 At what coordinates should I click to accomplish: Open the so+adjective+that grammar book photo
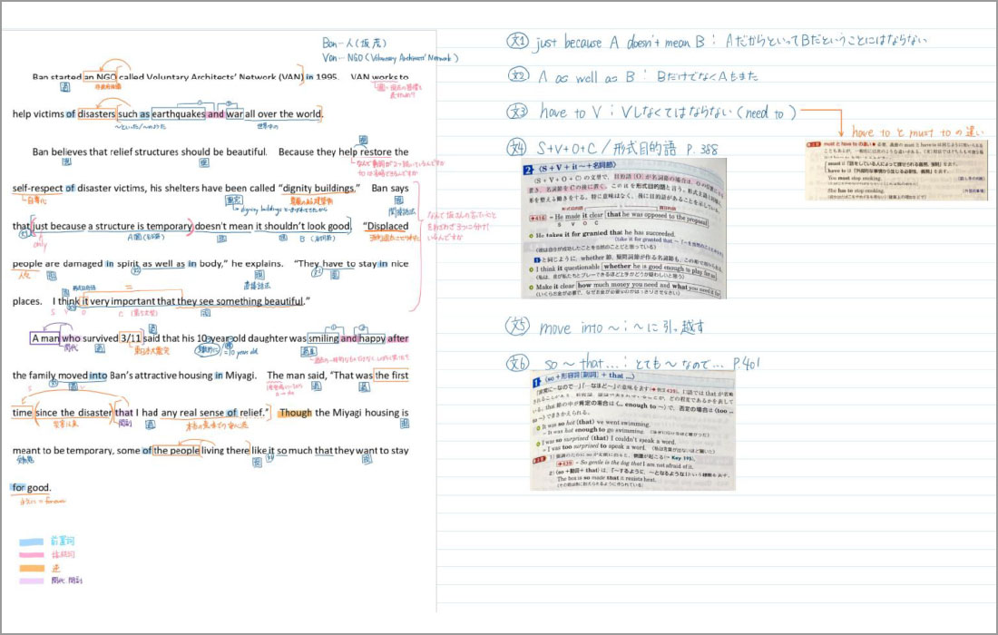[x=632, y=430]
